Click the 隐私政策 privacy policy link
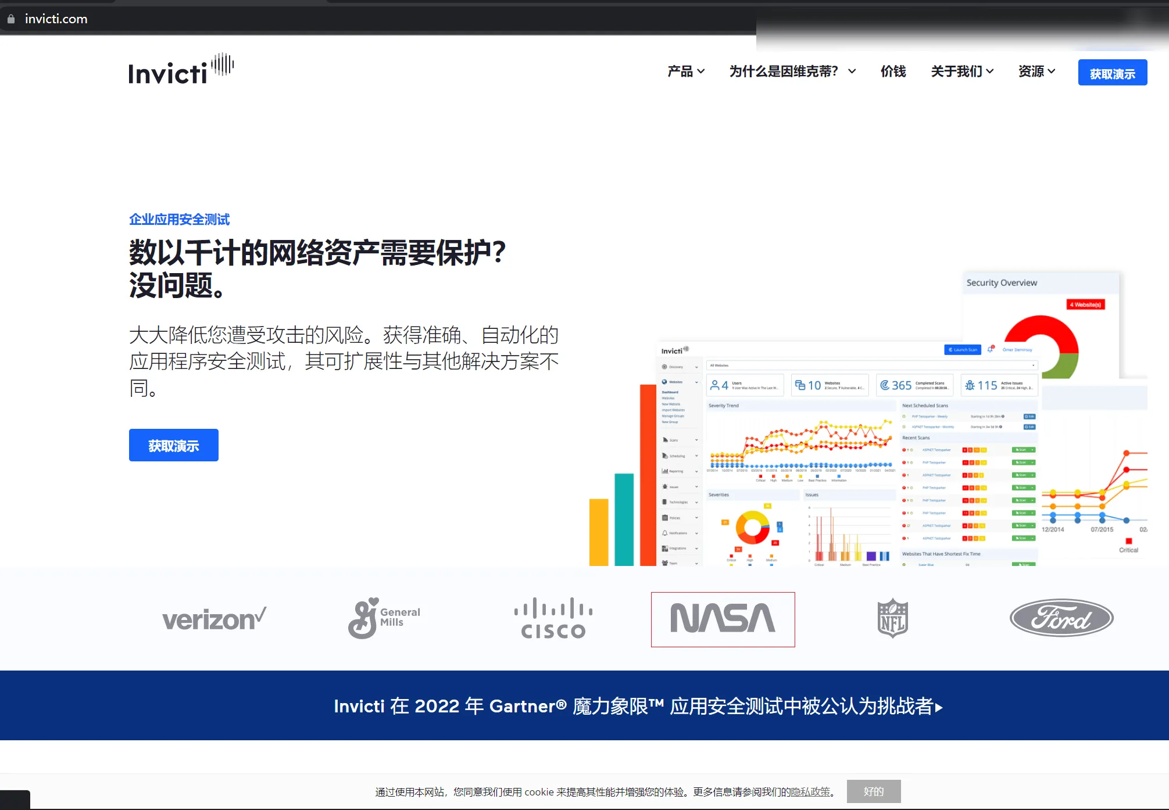 click(810, 791)
